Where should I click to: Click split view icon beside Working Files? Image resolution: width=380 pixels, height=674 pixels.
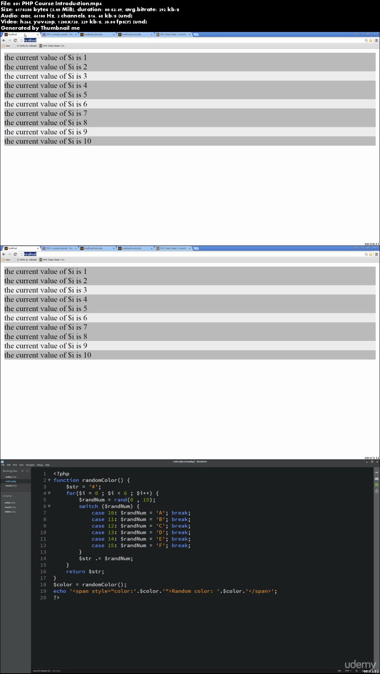coord(27,471)
